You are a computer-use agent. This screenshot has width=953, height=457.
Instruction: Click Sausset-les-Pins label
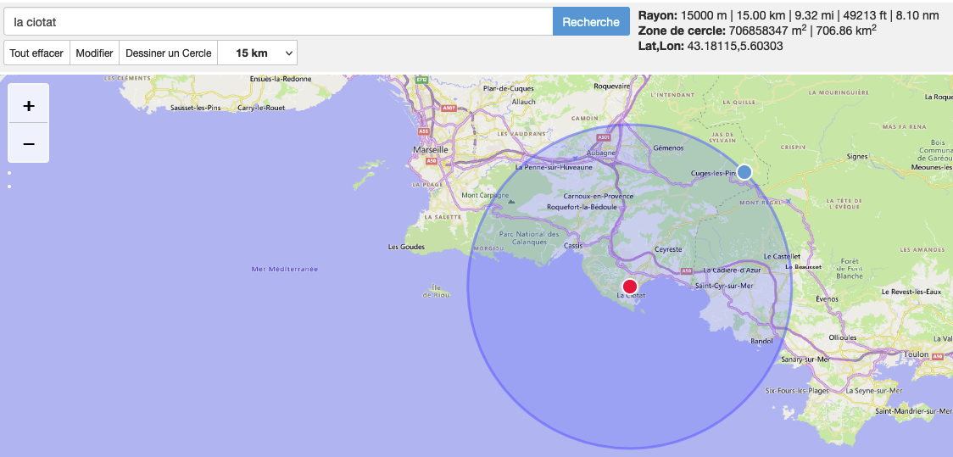coord(196,109)
